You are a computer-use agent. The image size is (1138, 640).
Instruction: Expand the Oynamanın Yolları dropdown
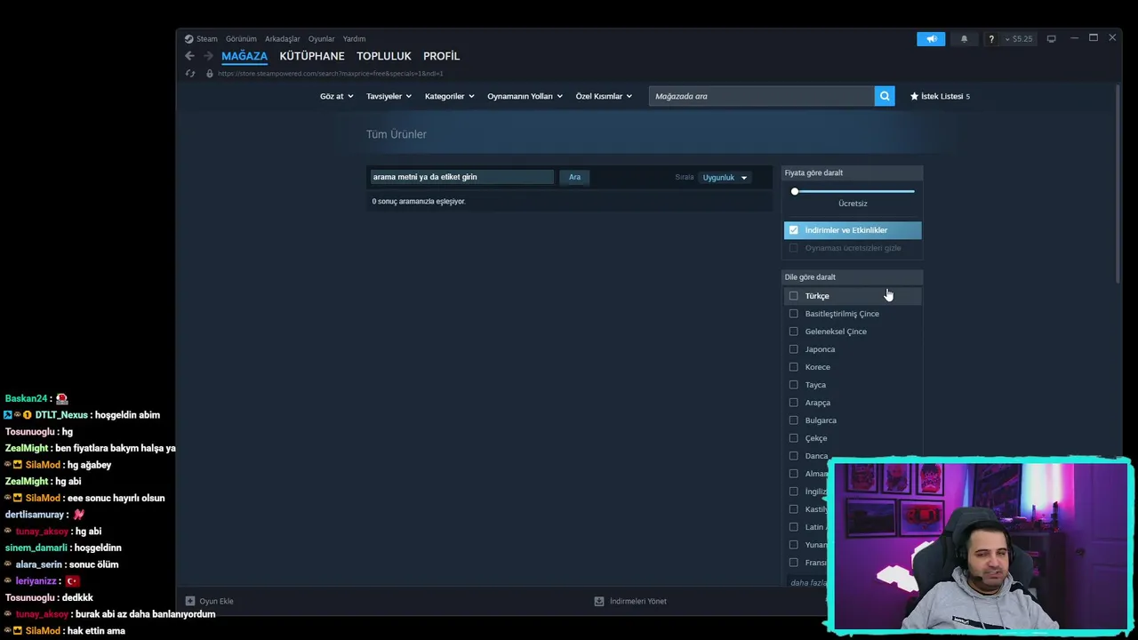tap(525, 96)
